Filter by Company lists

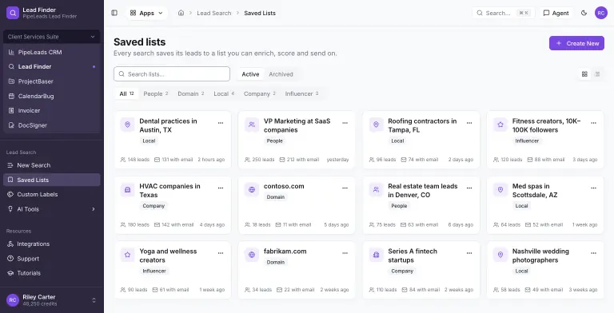pos(260,93)
